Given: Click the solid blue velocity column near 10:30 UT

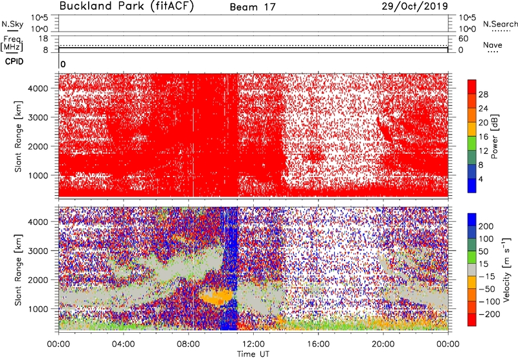Looking at the screenshot, I should click(231, 270).
